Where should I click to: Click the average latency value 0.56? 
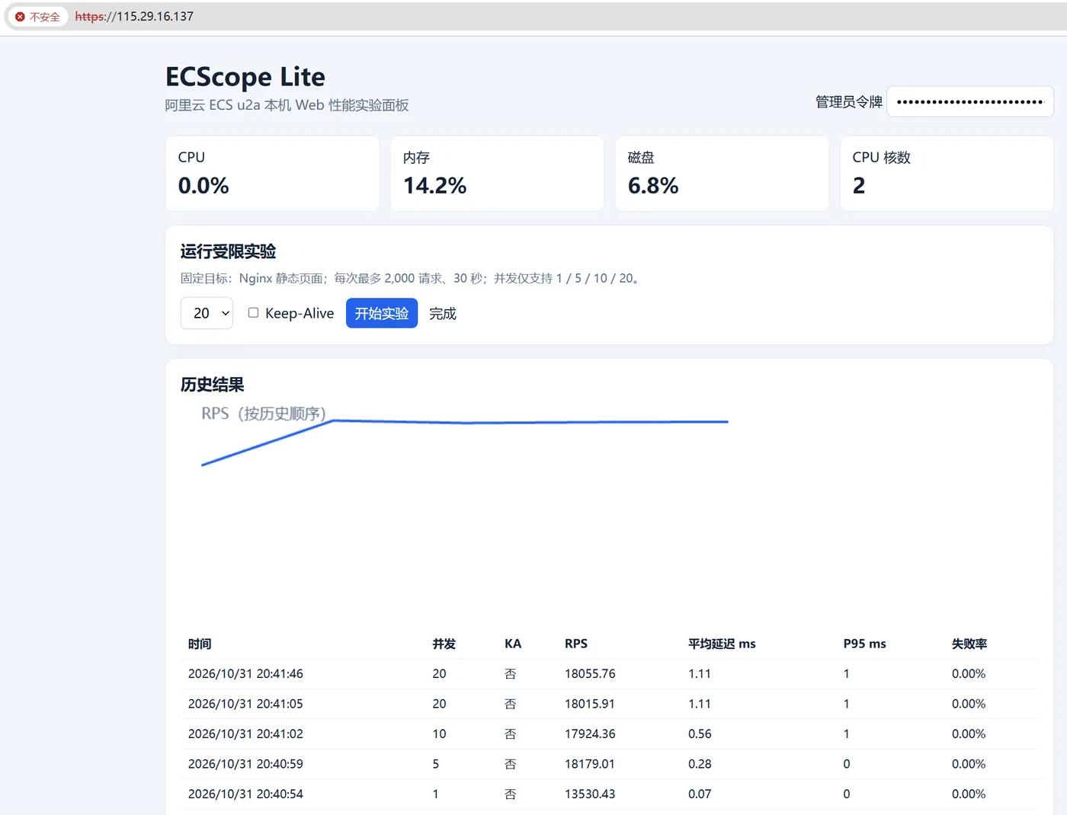[x=700, y=734]
